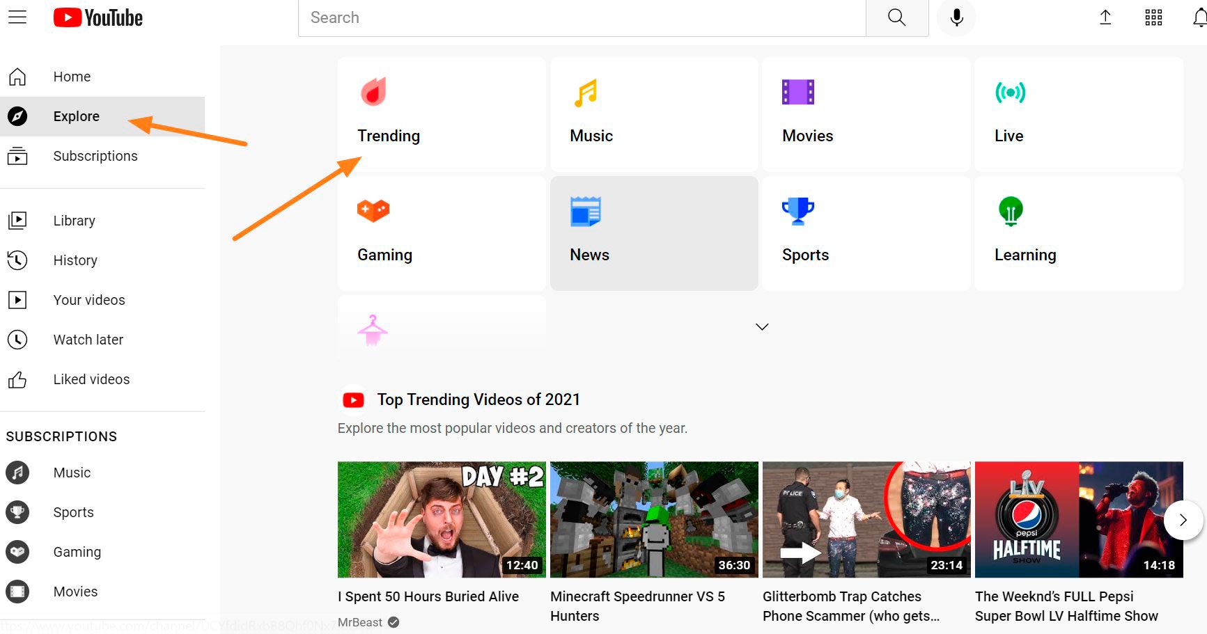The height and width of the screenshot is (634, 1207).
Task: Open The Weeknd's Pepsi Halftime Show title
Action: point(1066,606)
